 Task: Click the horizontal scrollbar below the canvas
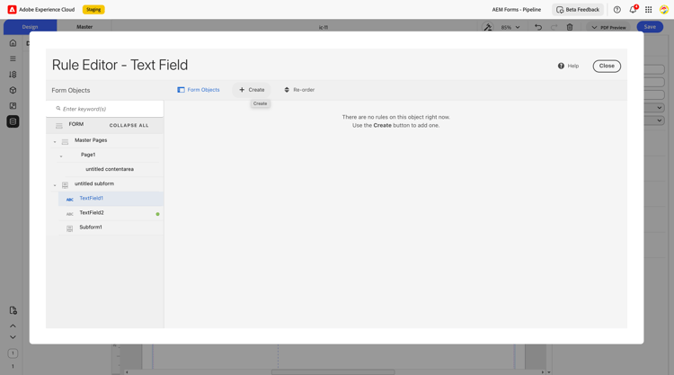333,372
